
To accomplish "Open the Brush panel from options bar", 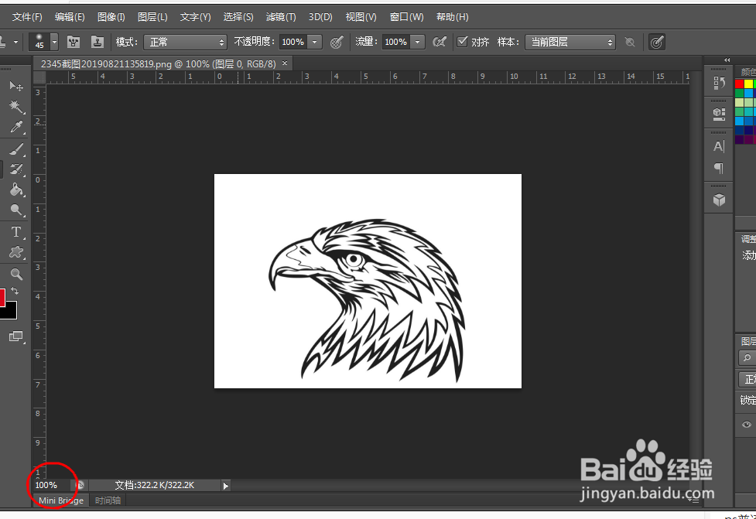I will coord(74,42).
